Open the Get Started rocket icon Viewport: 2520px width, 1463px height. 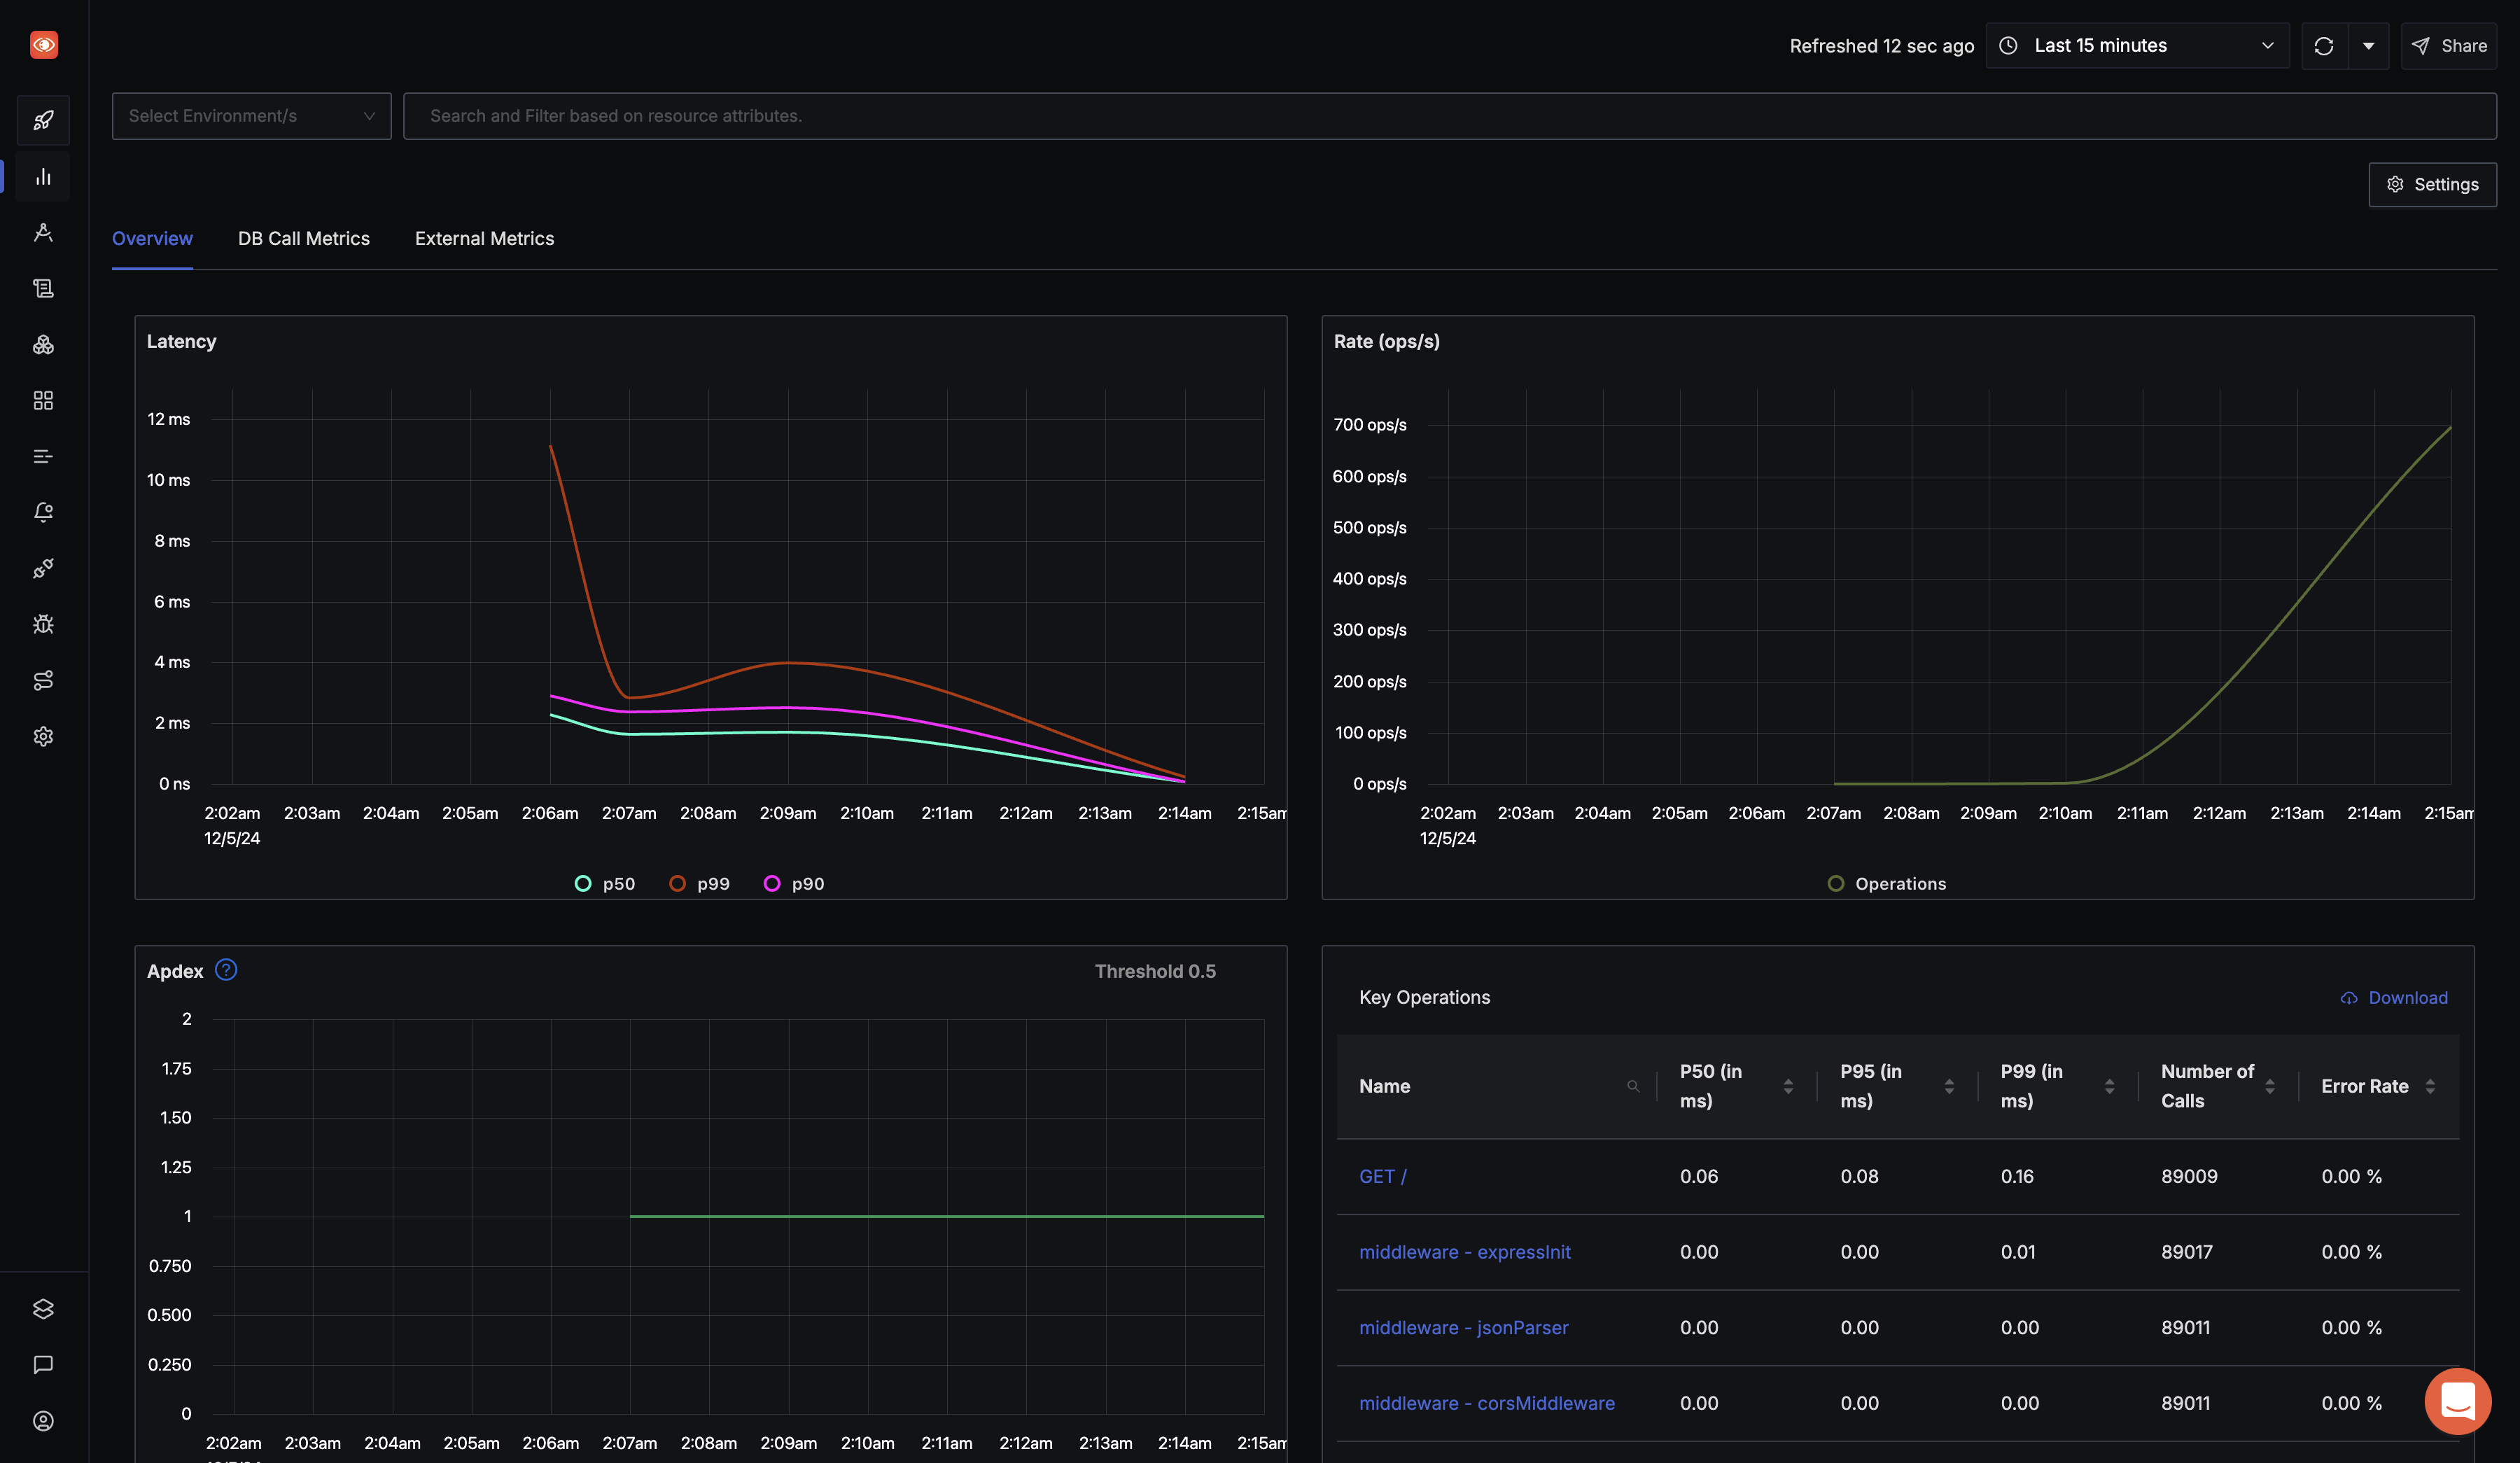click(43, 121)
